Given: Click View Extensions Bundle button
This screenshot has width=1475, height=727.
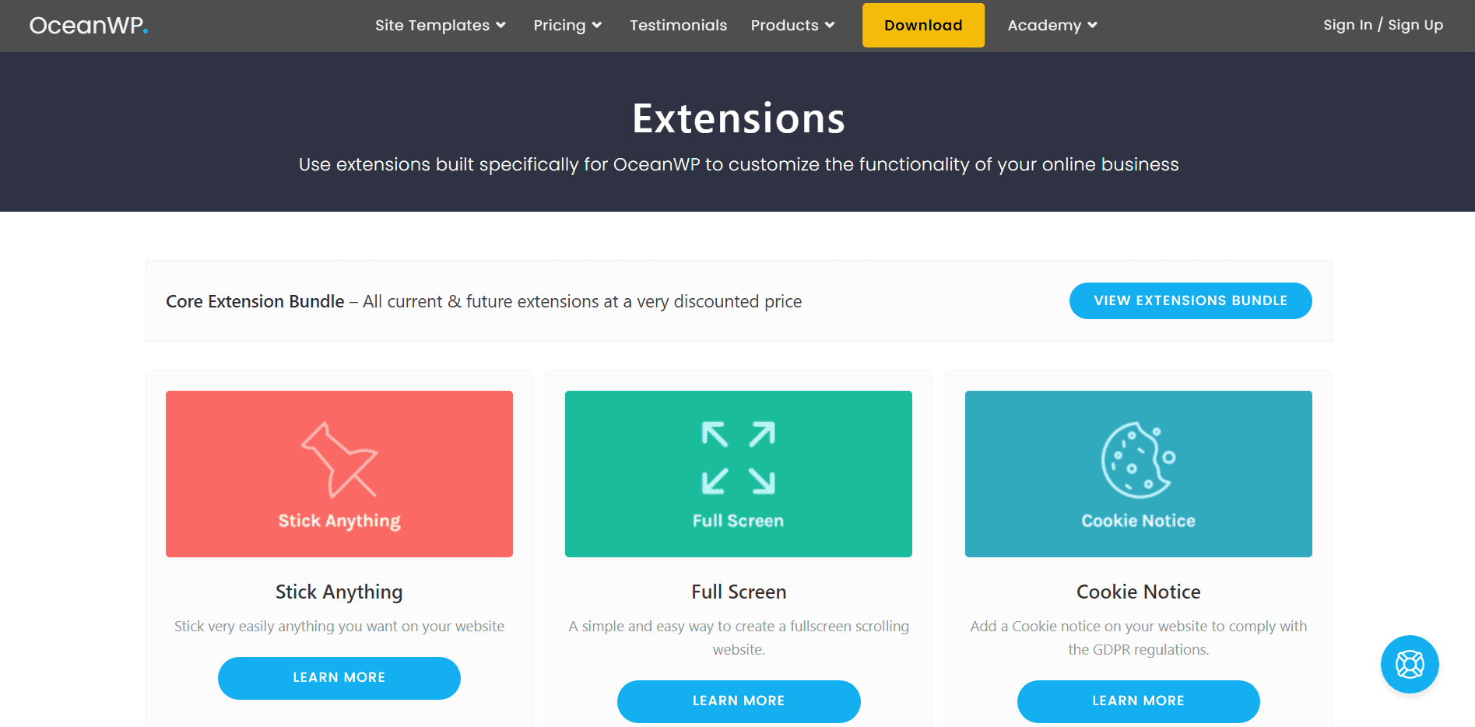Looking at the screenshot, I should pyautogui.click(x=1190, y=300).
